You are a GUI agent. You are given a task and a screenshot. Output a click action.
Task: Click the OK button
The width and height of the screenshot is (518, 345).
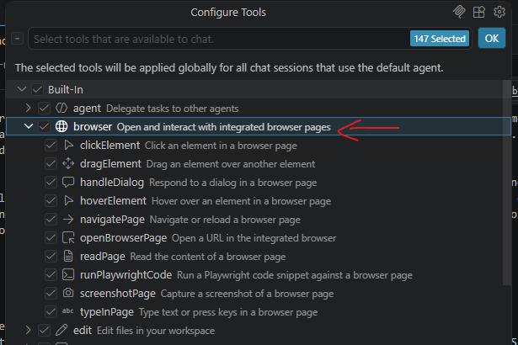pyautogui.click(x=492, y=39)
